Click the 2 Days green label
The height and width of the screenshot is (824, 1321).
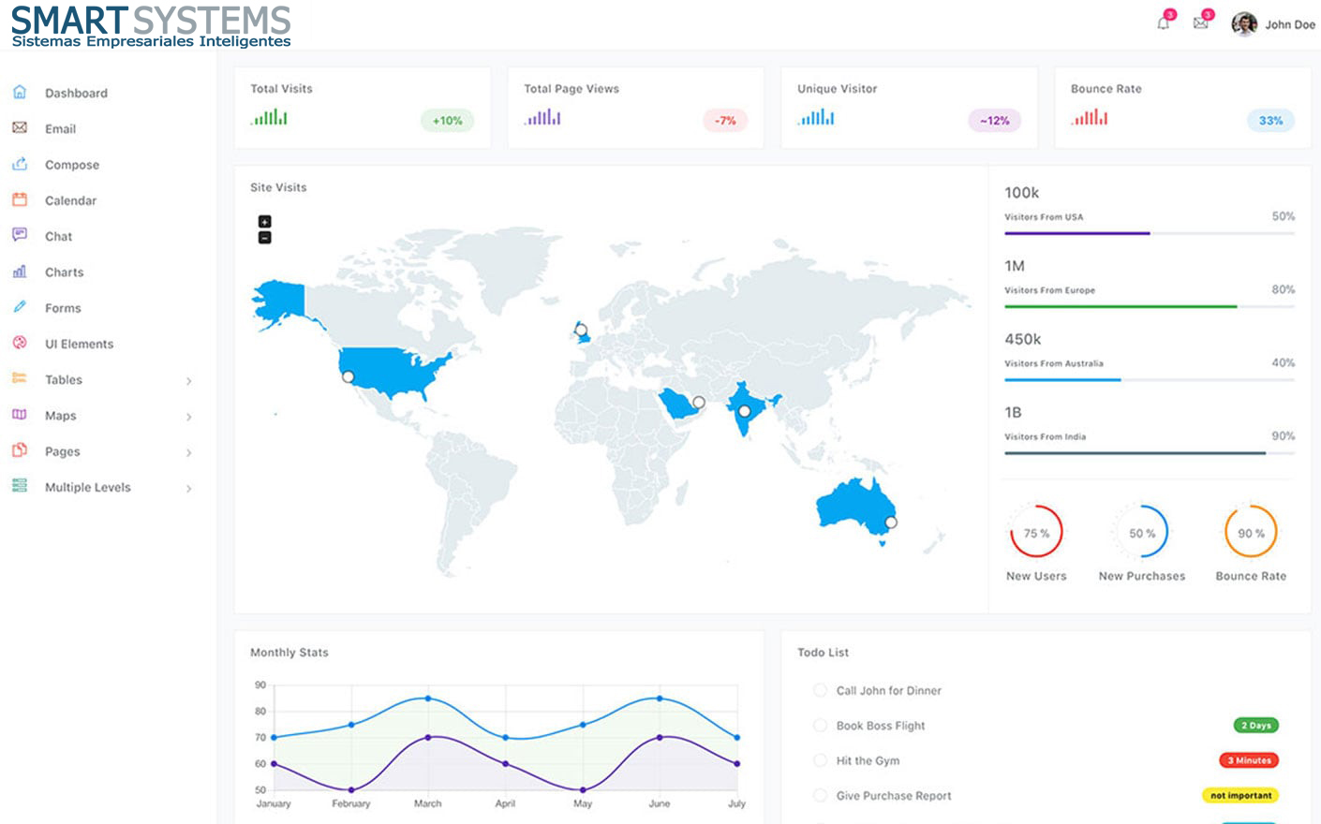point(1256,725)
